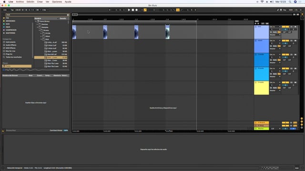Expand the Samples folder
The image size is (305, 171).
tap(38, 28)
